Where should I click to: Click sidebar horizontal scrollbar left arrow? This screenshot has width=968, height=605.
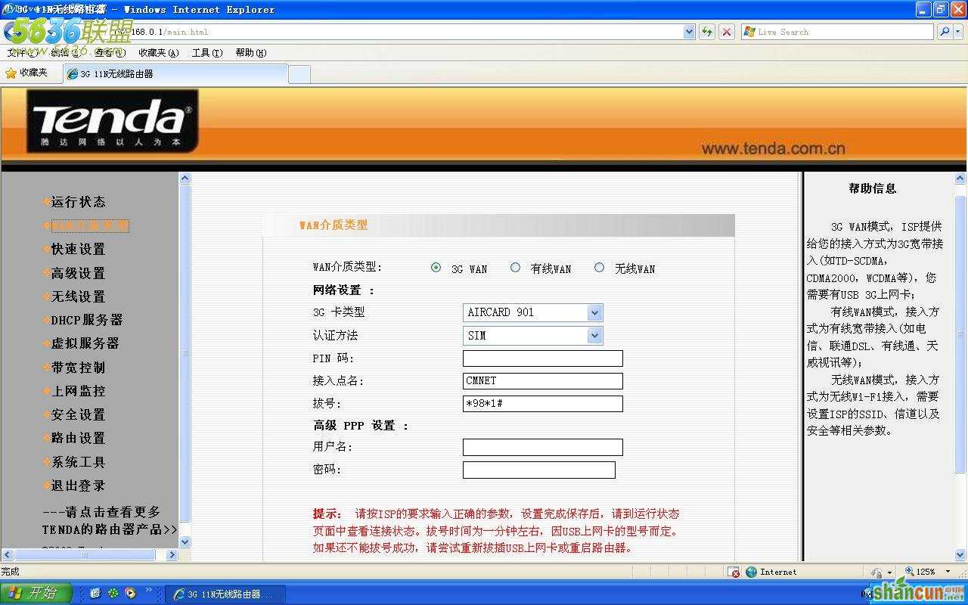[x=8, y=554]
